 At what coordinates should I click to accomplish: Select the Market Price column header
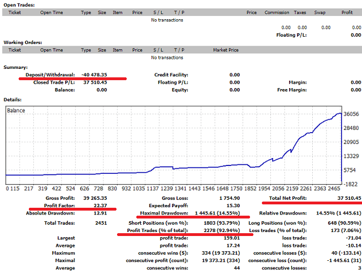[x=228, y=50]
